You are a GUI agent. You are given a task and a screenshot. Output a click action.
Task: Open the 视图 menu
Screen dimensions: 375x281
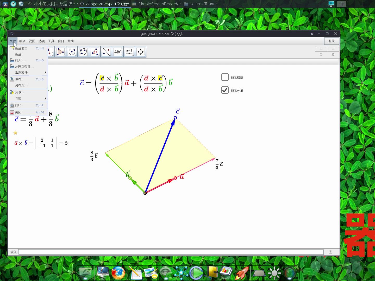click(32, 41)
